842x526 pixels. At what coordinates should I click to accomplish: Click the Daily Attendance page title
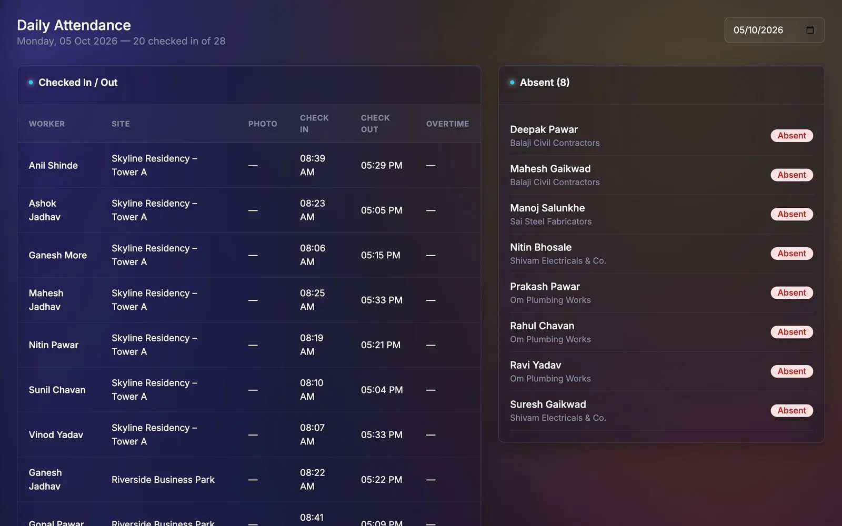(74, 25)
